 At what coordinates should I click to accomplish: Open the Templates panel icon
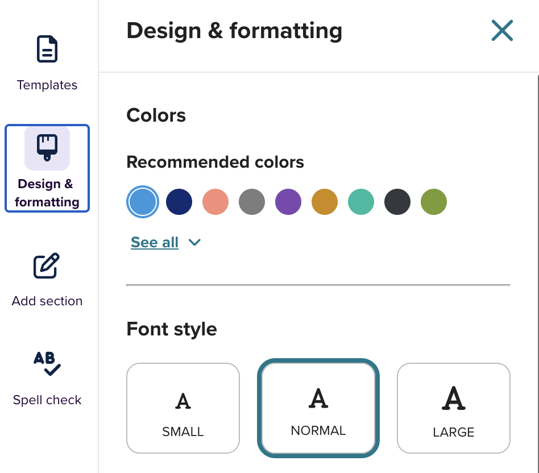click(x=47, y=49)
